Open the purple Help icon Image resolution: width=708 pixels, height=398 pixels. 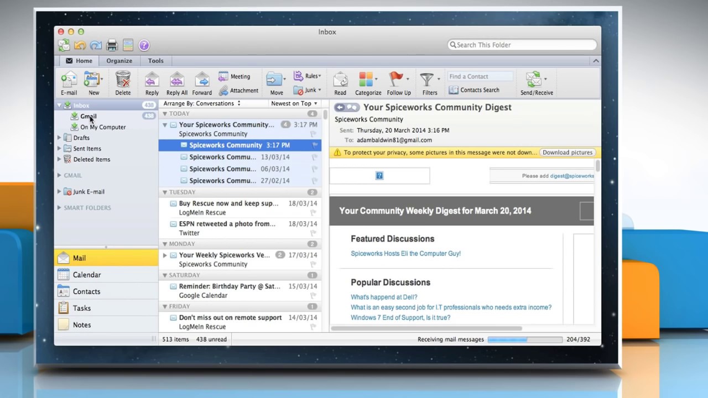144,45
